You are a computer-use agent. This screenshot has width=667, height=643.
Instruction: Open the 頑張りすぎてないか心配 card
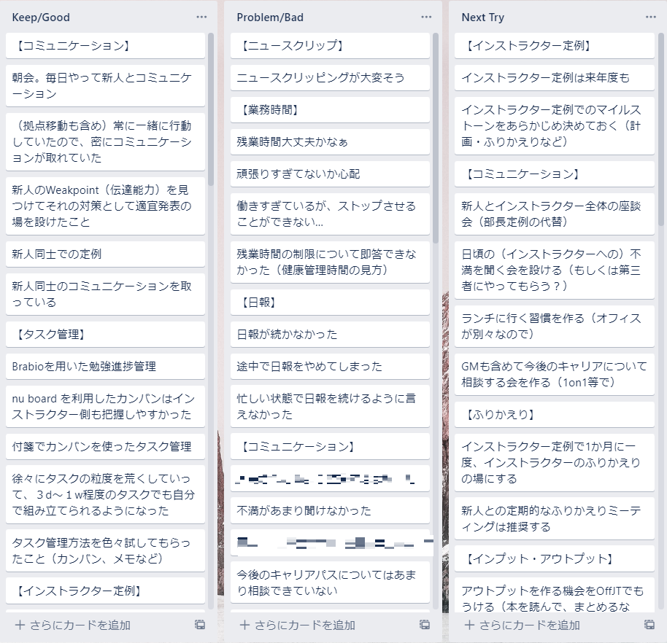click(330, 174)
